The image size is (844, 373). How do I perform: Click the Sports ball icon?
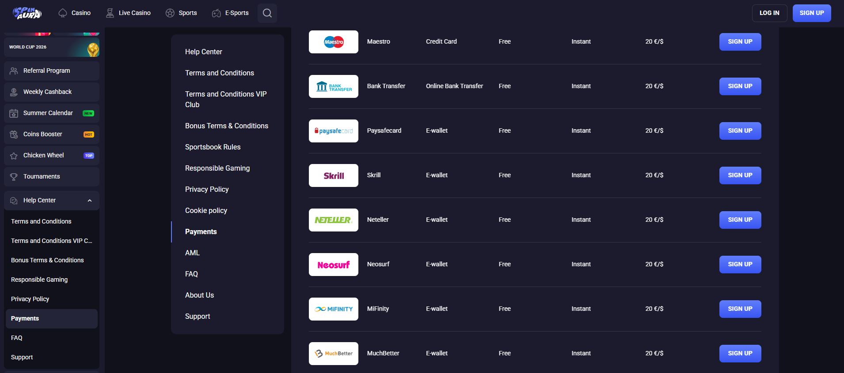pos(170,13)
